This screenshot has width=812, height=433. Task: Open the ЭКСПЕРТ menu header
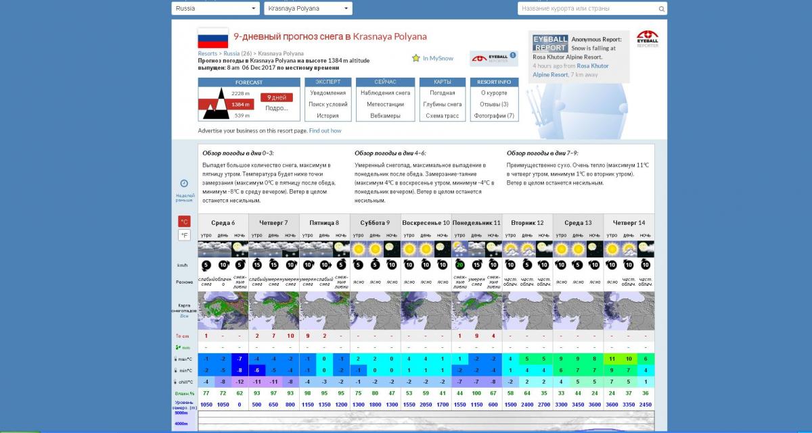(328, 82)
